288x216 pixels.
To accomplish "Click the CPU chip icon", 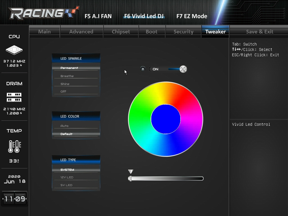I will 14,50.
